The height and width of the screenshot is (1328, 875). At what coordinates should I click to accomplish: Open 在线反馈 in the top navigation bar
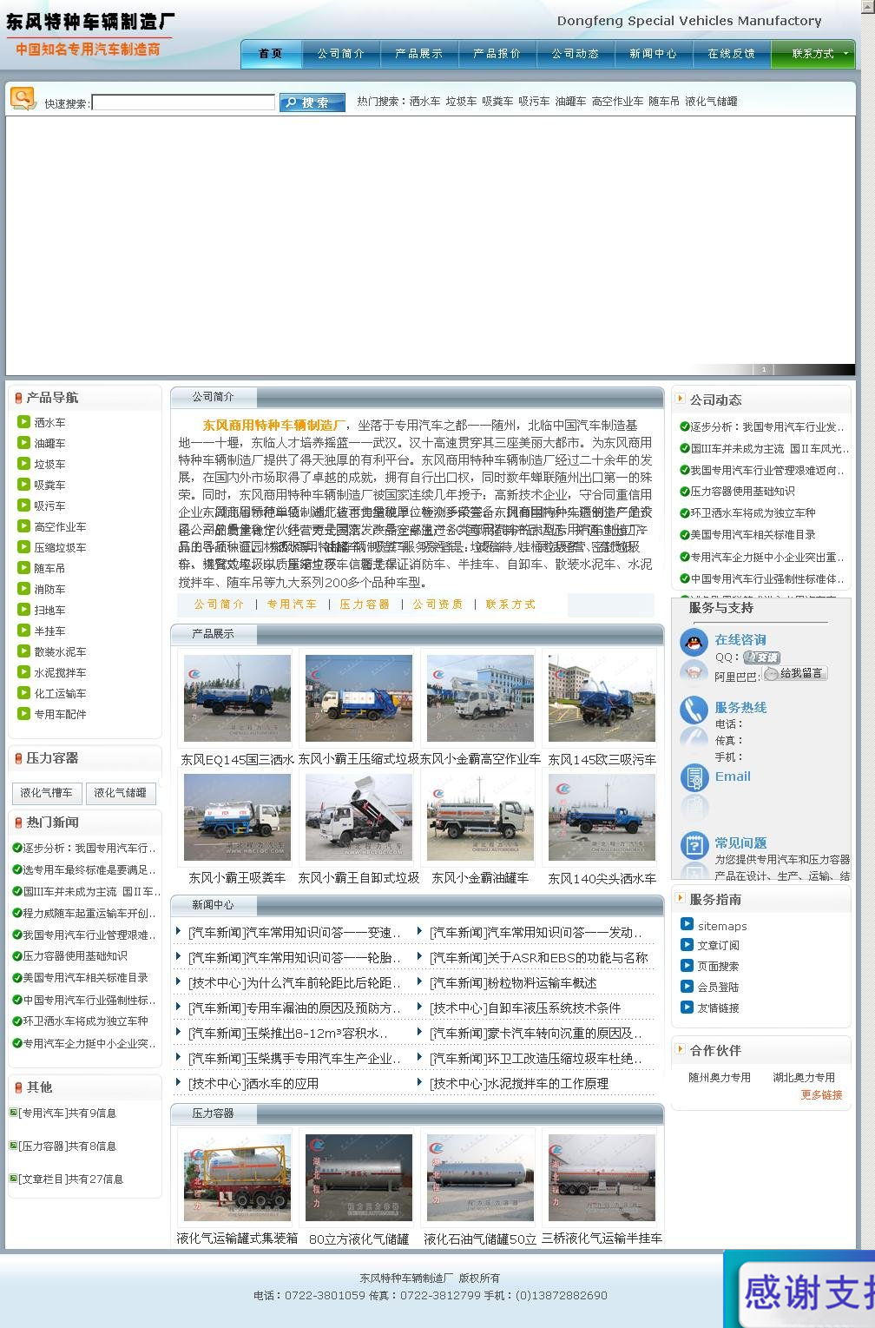pos(731,54)
